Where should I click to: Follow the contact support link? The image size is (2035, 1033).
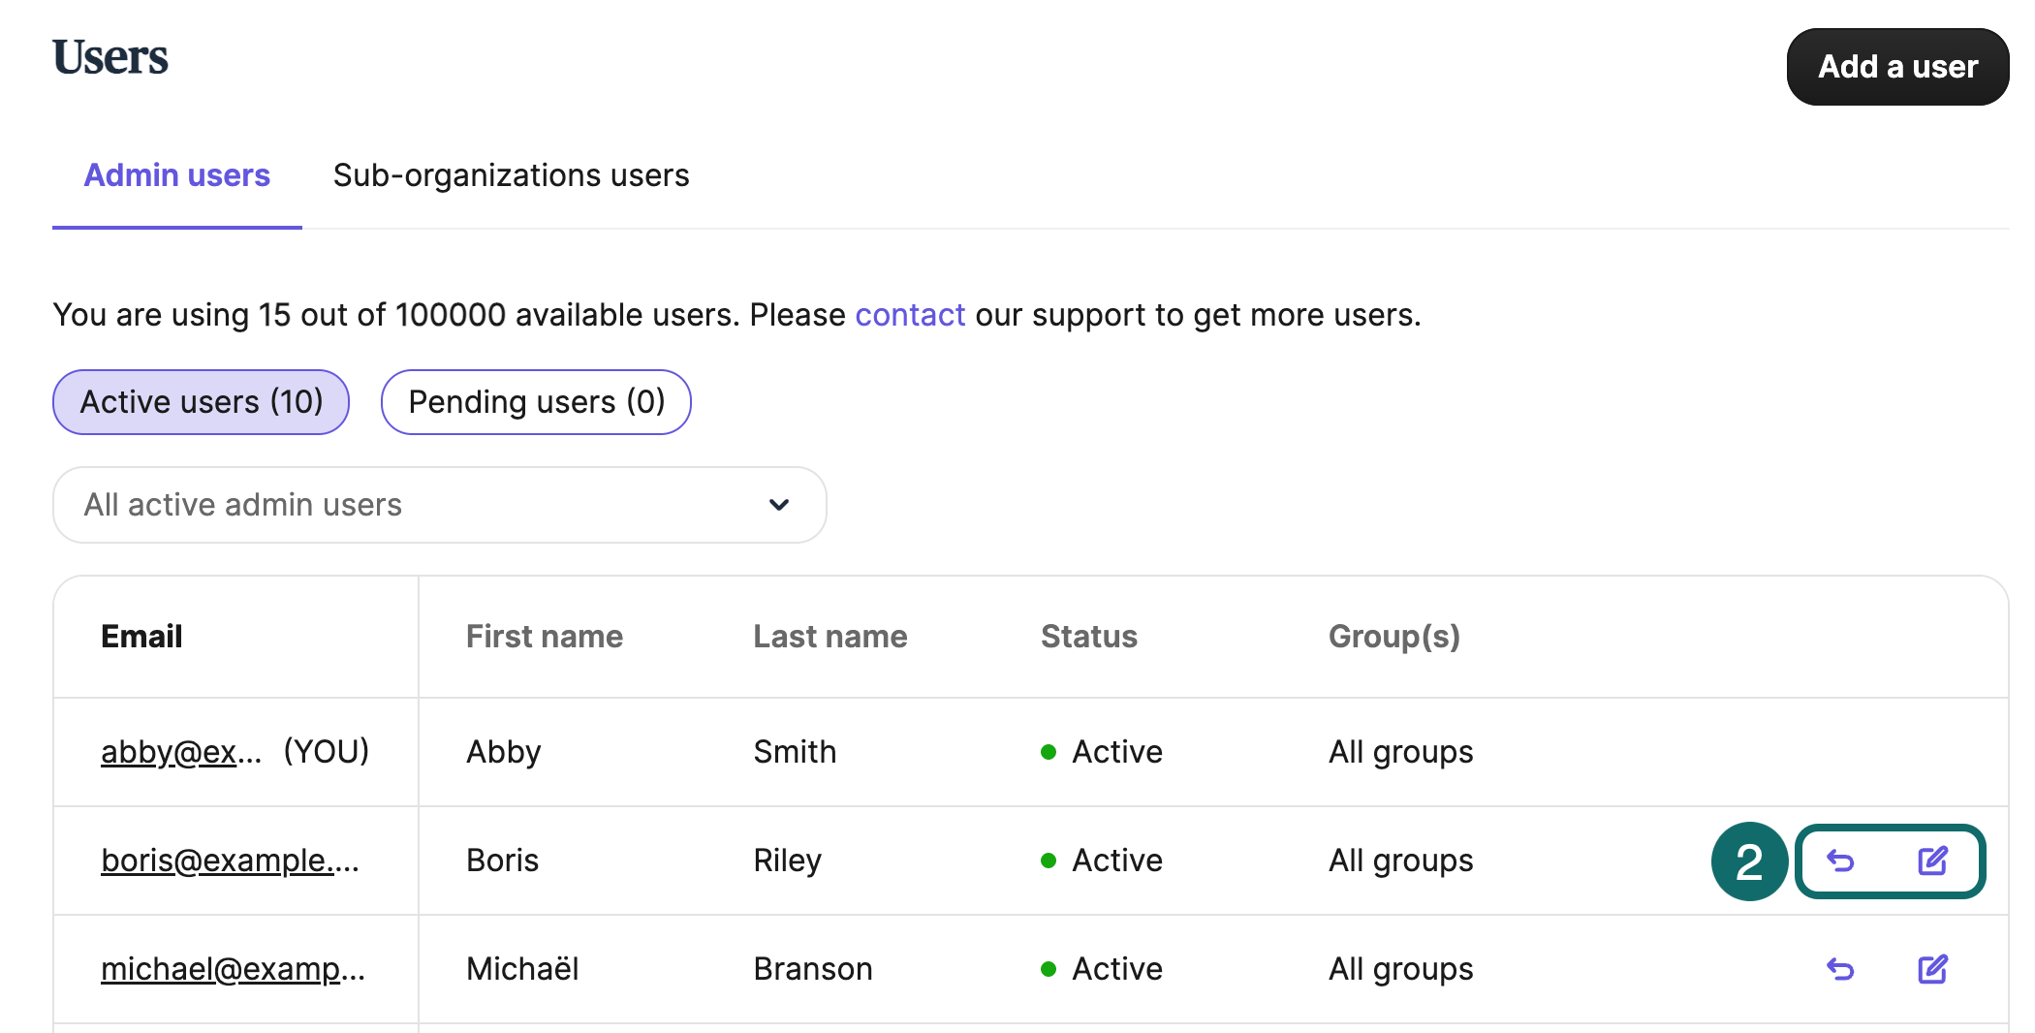[909, 315]
